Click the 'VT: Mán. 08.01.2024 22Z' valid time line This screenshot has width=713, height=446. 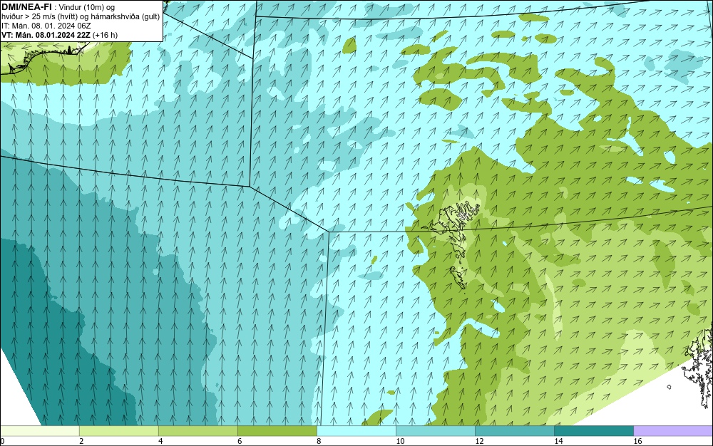[59, 35]
